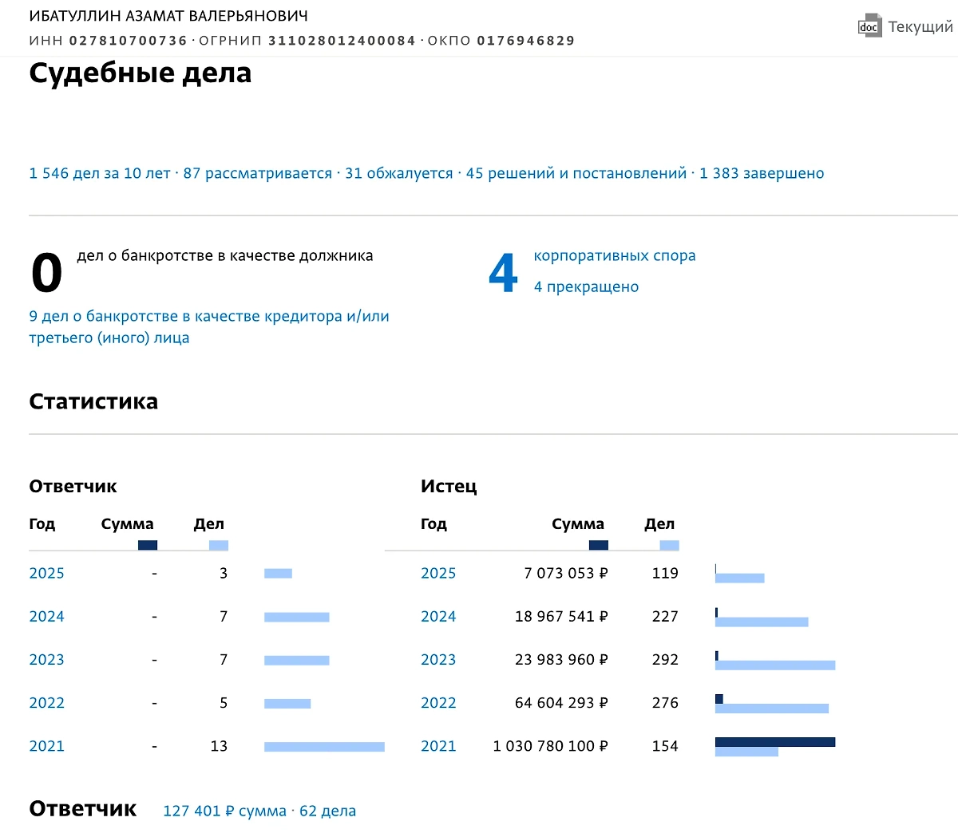This screenshot has width=958, height=837.
Task: Click the doc icon beside Текущий
Action: (x=869, y=26)
